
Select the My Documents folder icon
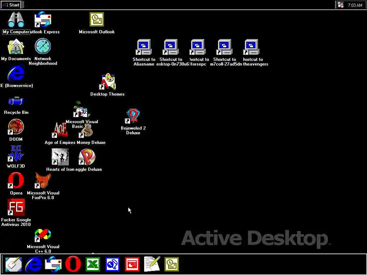click(x=16, y=47)
